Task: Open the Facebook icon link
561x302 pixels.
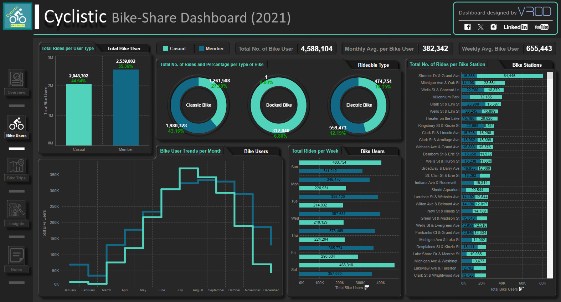Action: coord(468,27)
